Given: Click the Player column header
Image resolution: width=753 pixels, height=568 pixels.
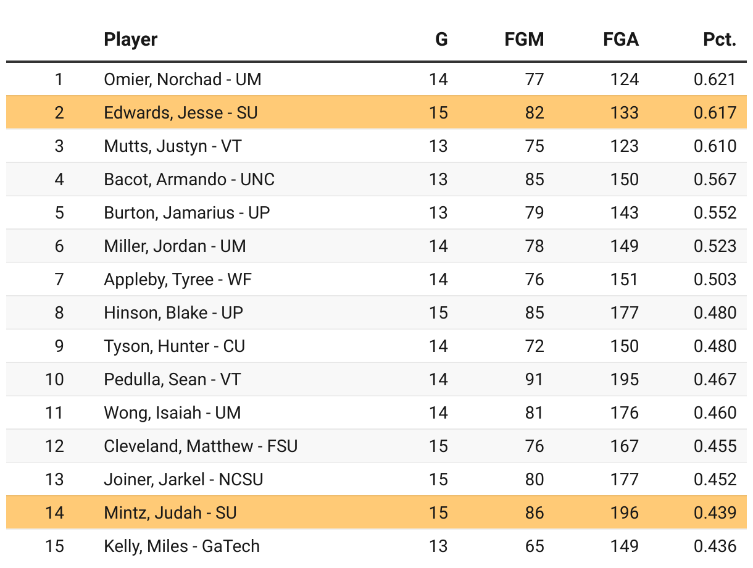Looking at the screenshot, I should (x=131, y=40).
